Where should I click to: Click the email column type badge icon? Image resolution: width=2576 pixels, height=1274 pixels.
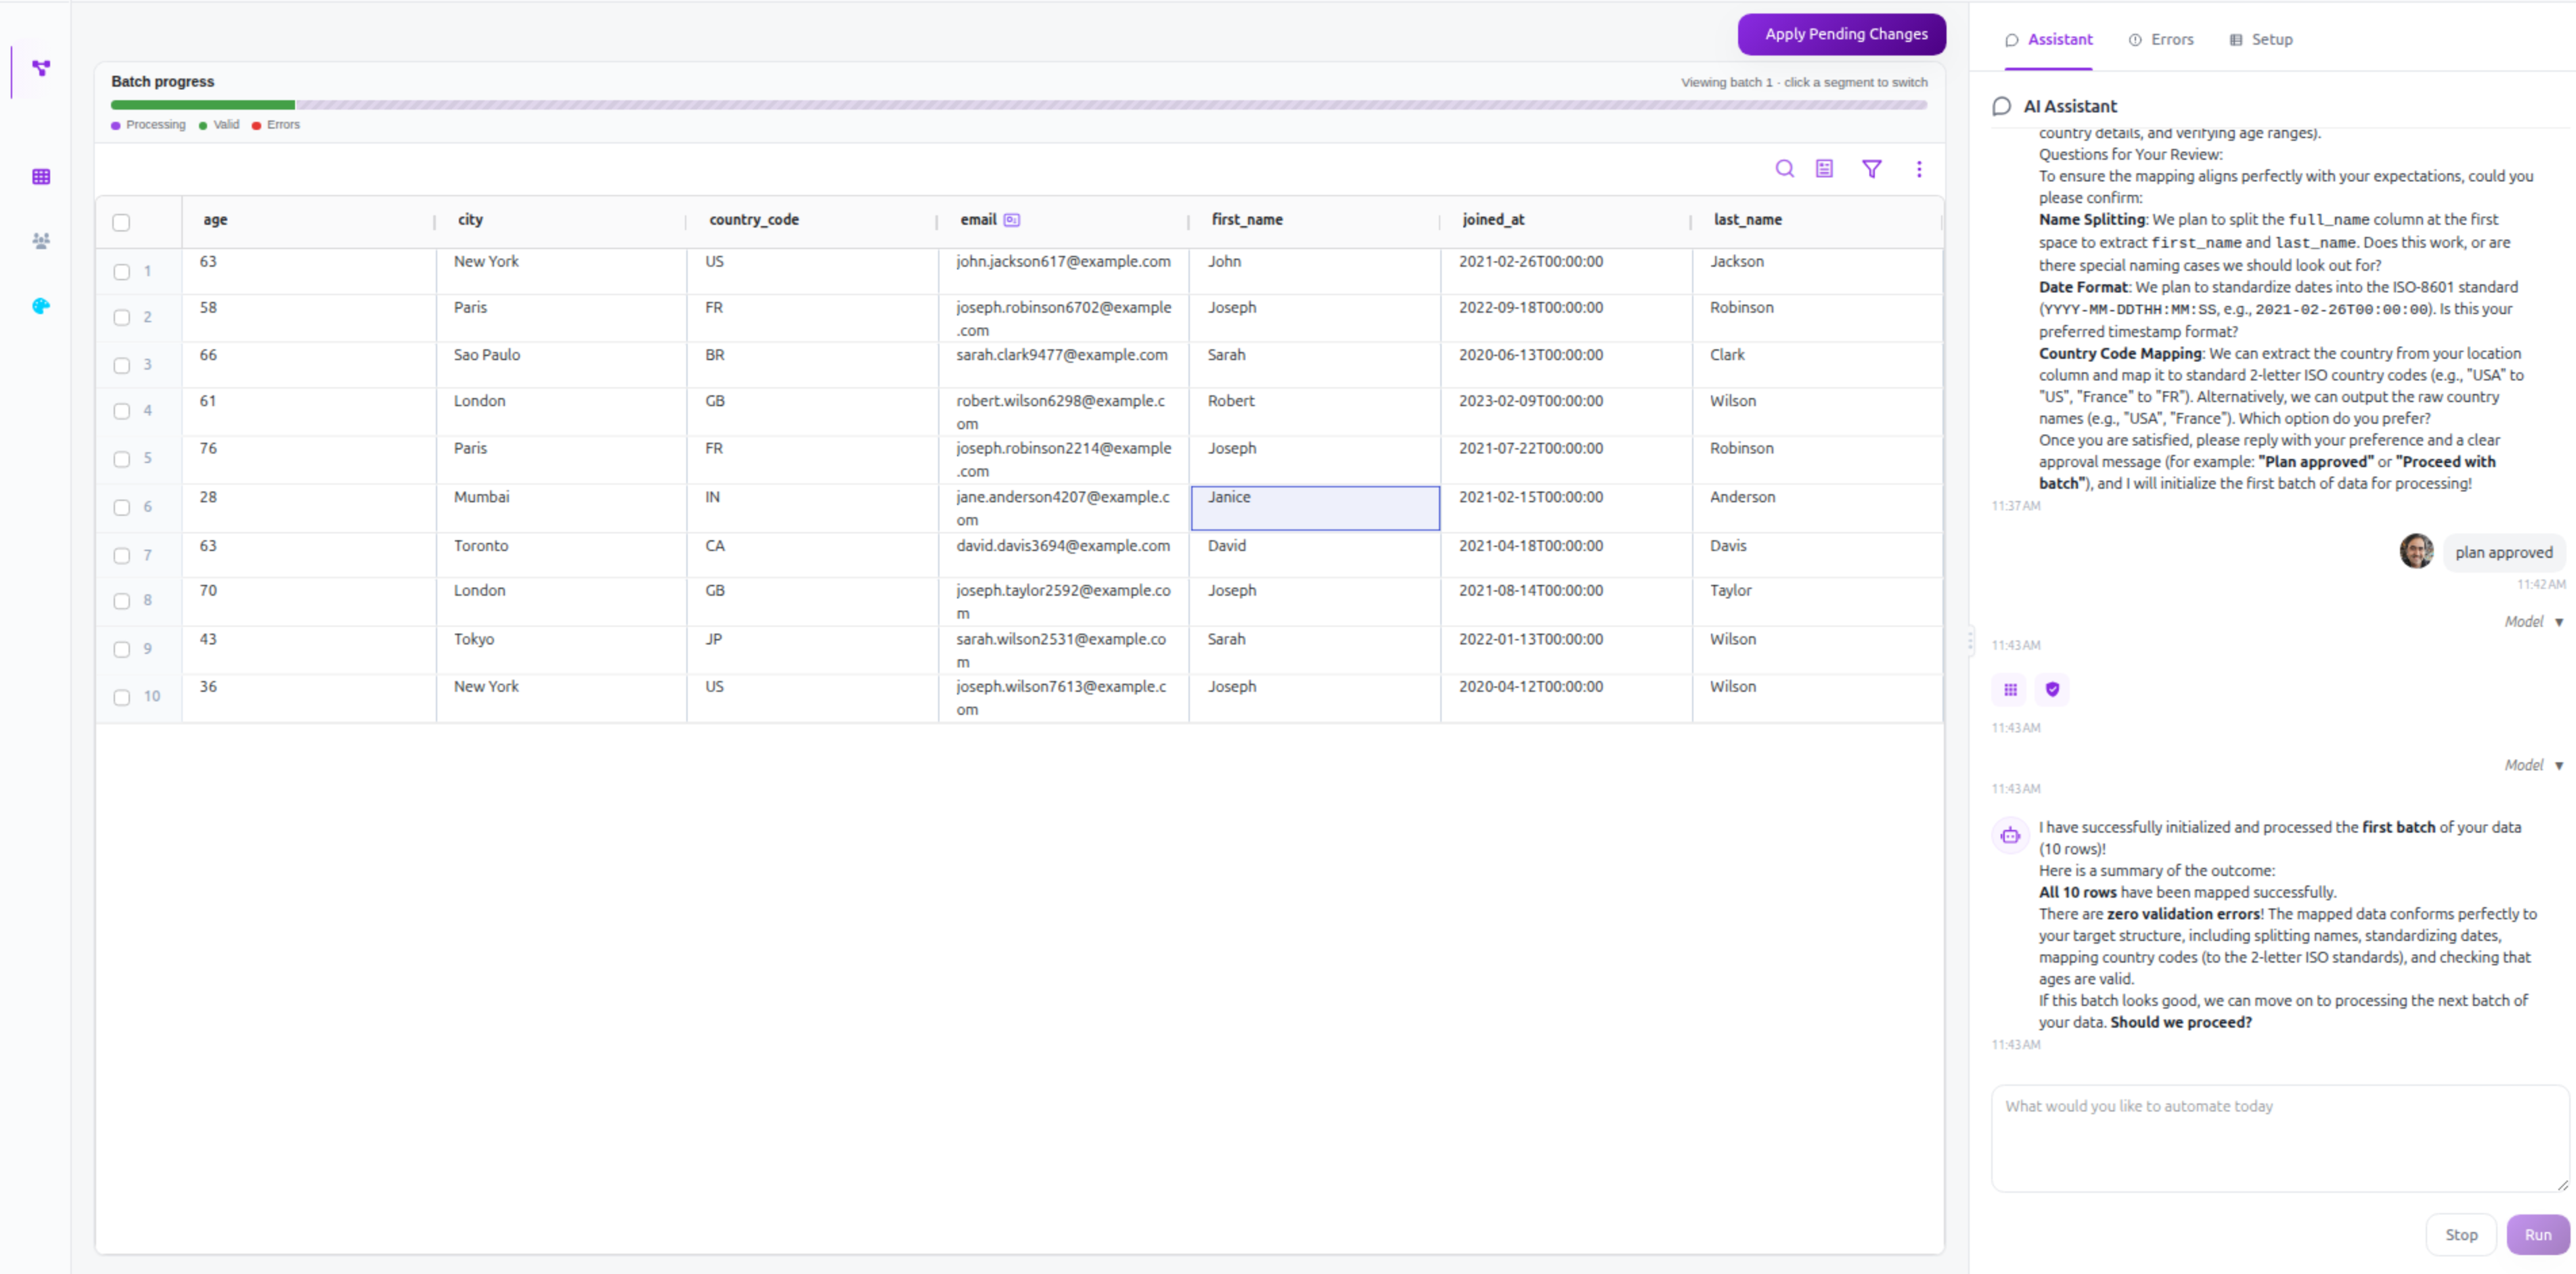point(1012,220)
